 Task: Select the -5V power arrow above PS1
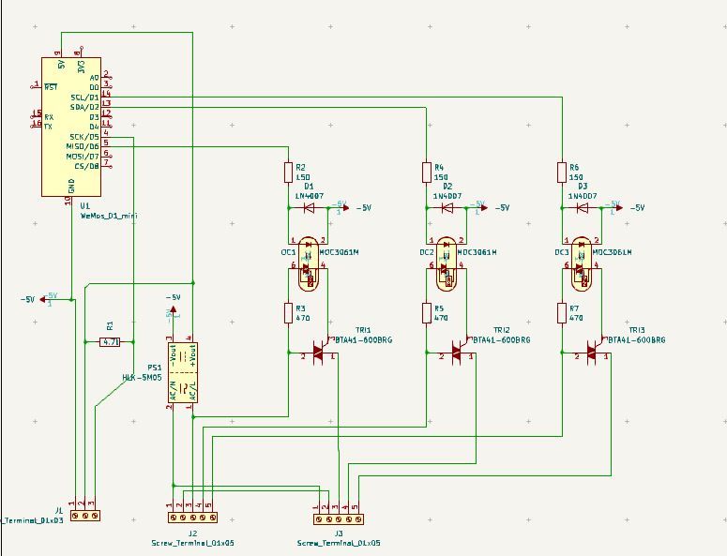click(x=173, y=309)
